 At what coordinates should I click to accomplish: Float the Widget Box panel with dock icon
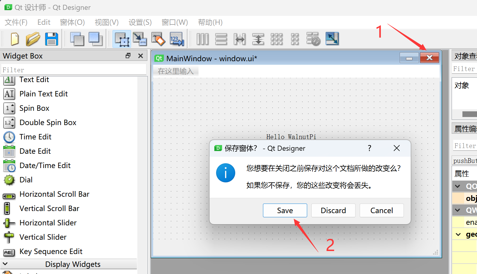click(128, 56)
